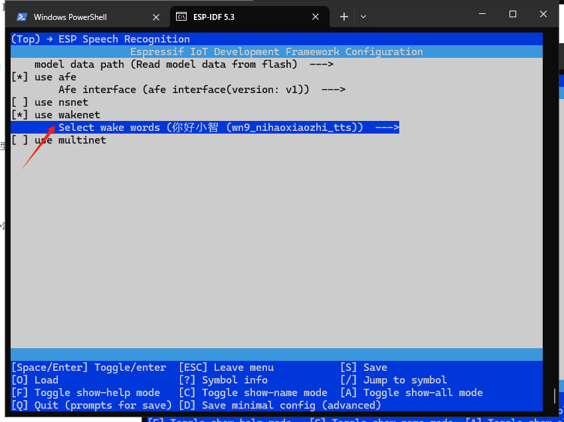Maximize the terminal window
Viewport: 564px width, 422px height.
point(513,15)
